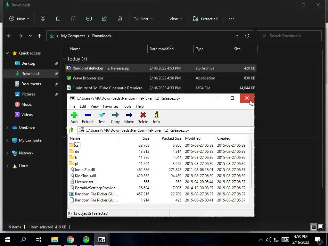The height and width of the screenshot is (246, 328).
Task: Click My Computer in breadcrumb path
Action: pos(73,36)
